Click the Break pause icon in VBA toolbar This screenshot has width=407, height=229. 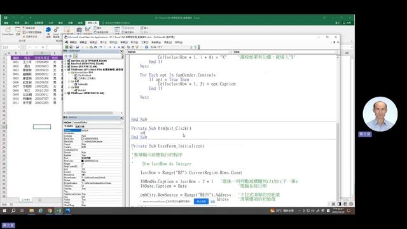click(114, 47)
